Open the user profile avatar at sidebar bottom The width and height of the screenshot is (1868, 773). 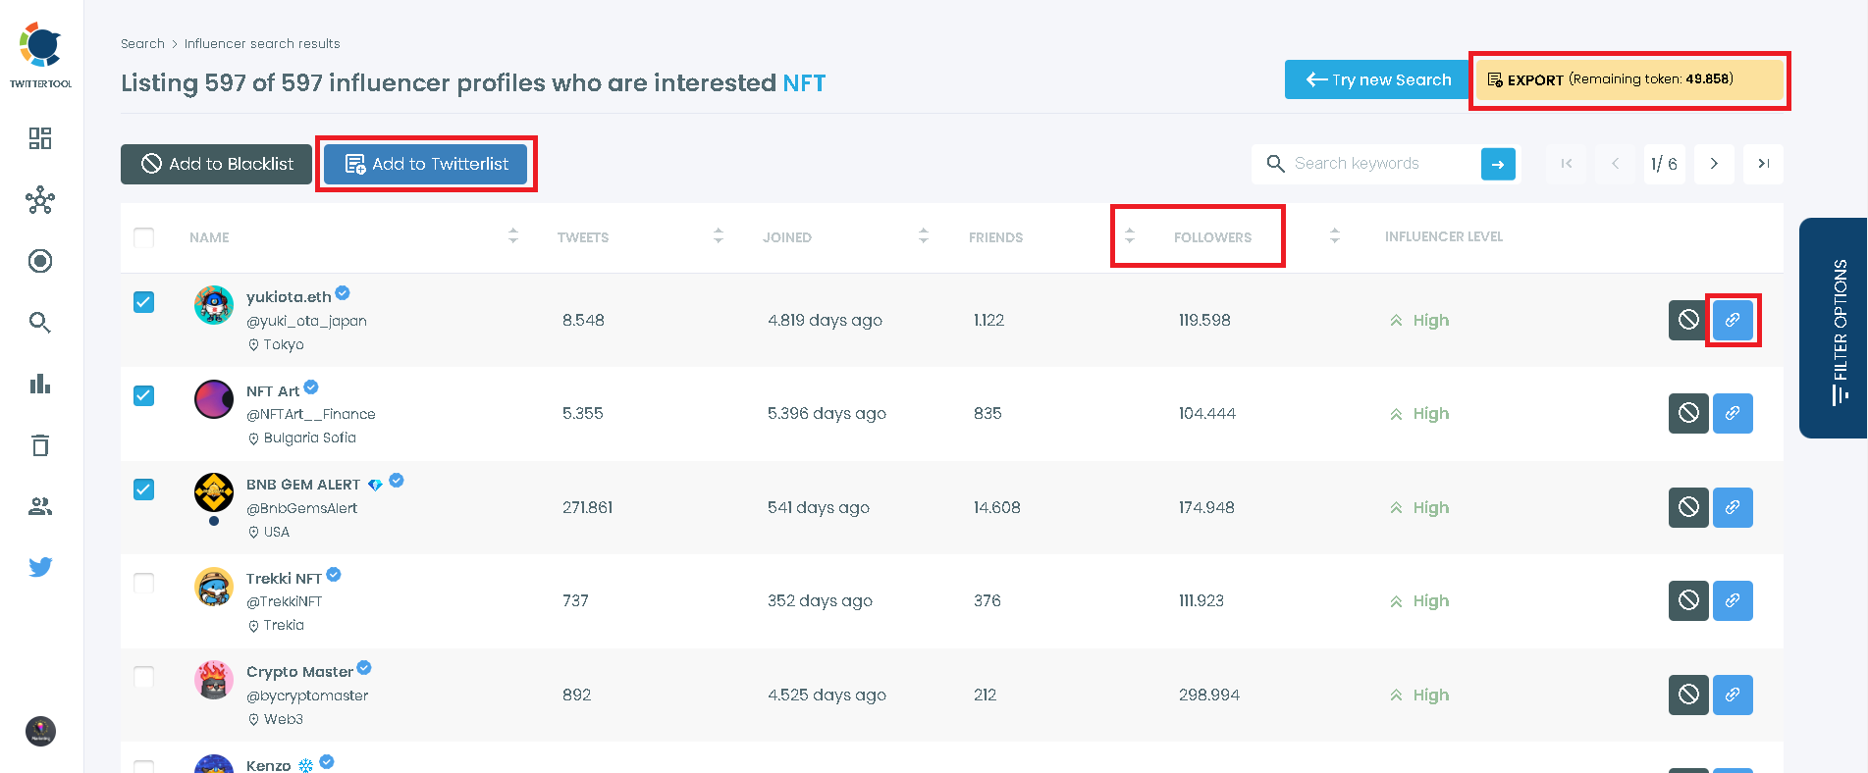40,731
